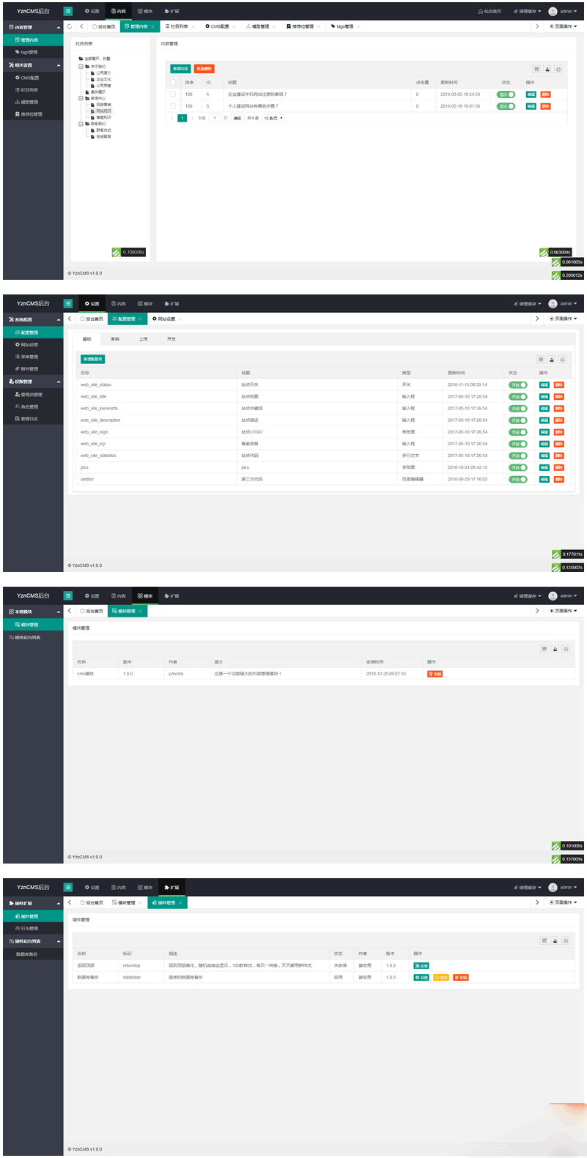Toggle status switch for ueditor config row
587x1158 pixels.
pos(518,479)
